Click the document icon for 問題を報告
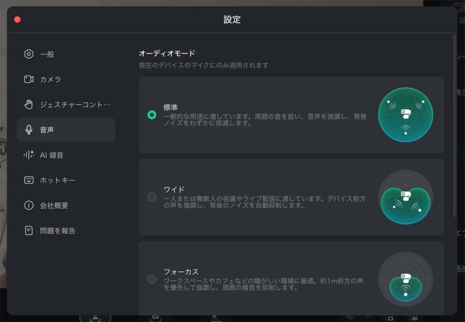Image resolution: width=465 pixels, height=322 pixels. point(28,231)
